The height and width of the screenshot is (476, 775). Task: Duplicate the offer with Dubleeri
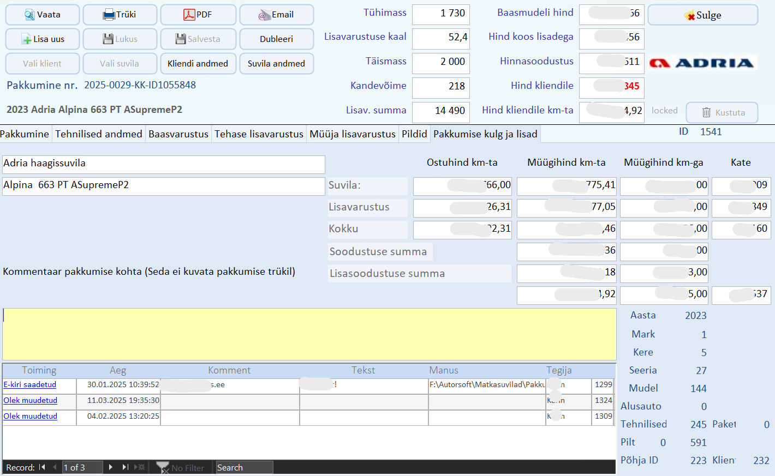coord(277,39)
